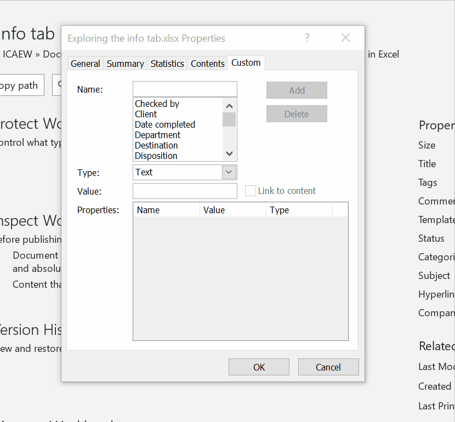Choose 'Date completed' from the list
Viewport: 455px width, 422px height.
[x=165, y=124]
